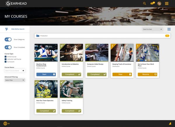Image resolution: width=175 pixels, height=127 pixels.
Task: Open Keeping Track of Inventory thumbnail
Action: point(122,53)
